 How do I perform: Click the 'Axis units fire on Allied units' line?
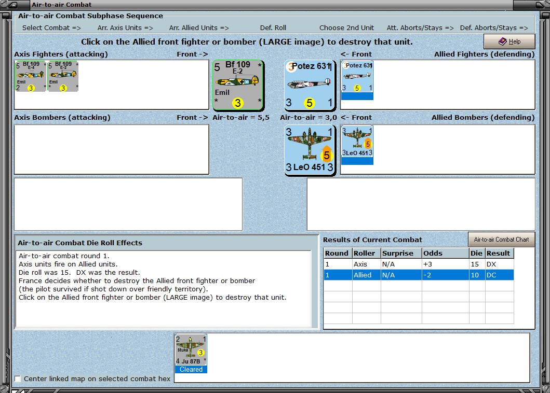(x=68, y=264)
